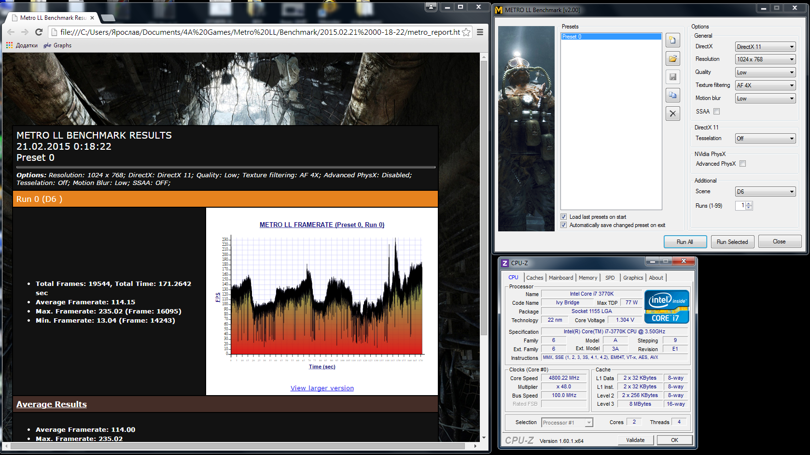This screenshot has width=810, height=455.
Task: Open a preset file in Metro Benchmark
Action: [x=673, y=58]
